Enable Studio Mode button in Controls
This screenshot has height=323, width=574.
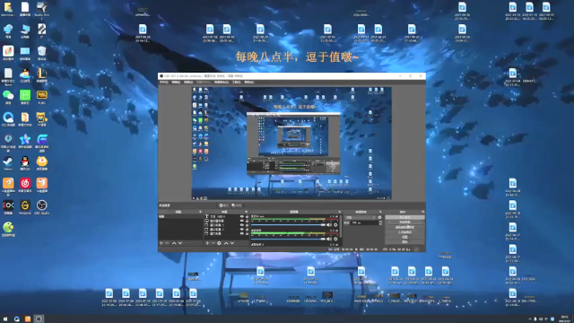point(404,232)
